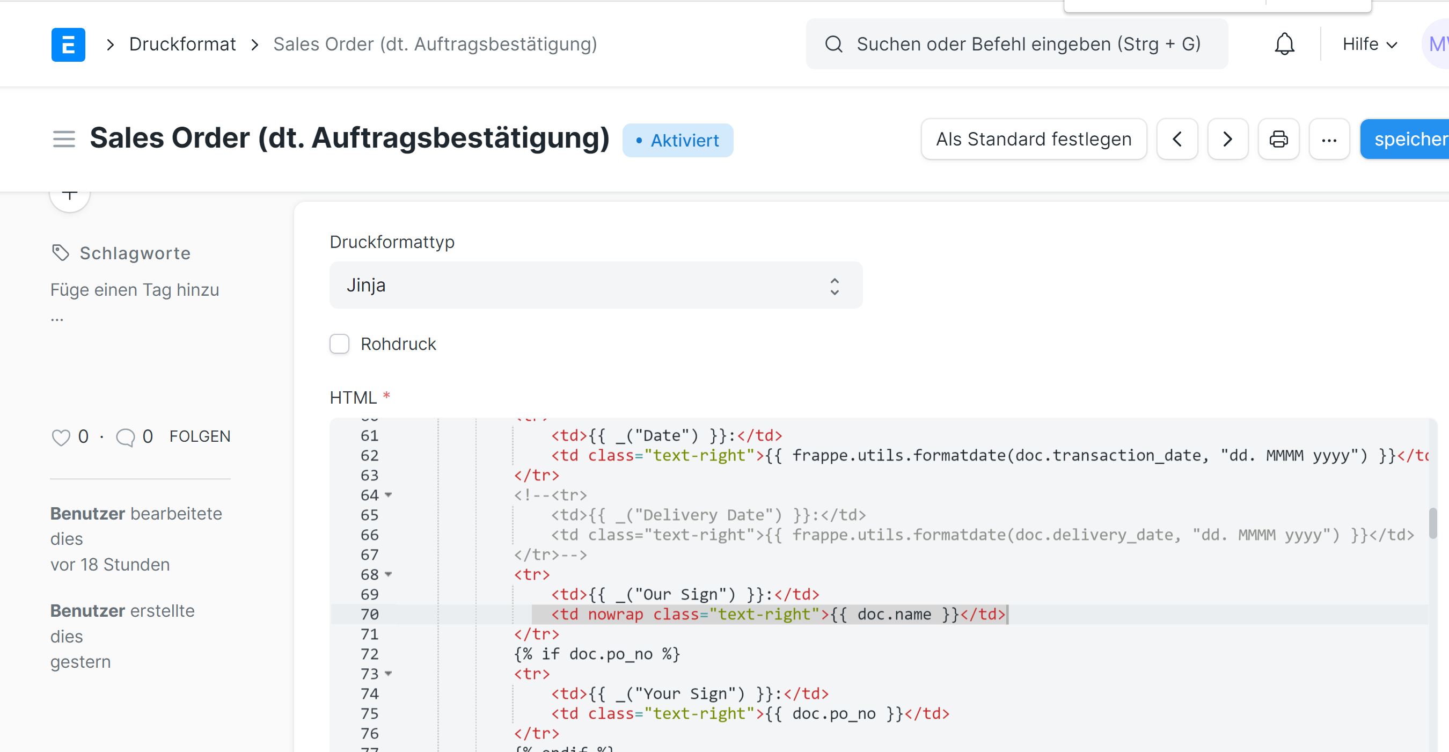This screenshot has width=1449, height=752.
Task: Collapse code fold at line 64
Action: pyautogui.click(x=388, y=495)
